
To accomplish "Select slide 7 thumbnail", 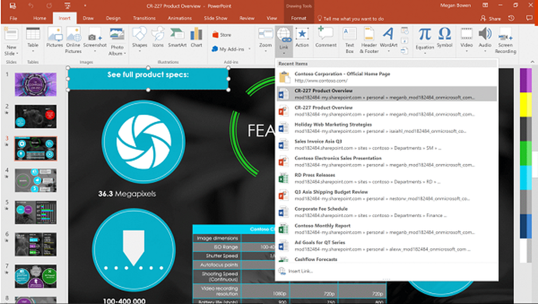I will (36, 276).
